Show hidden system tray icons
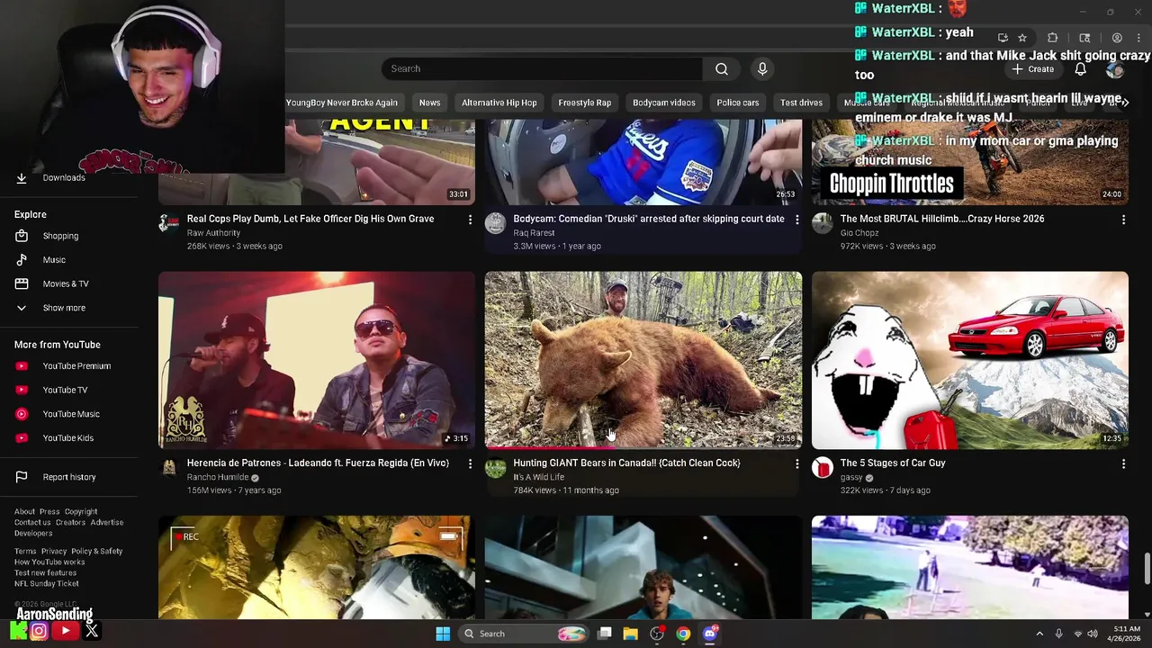This screenshot has height=648, width=1152. (x=1039, y=634)
